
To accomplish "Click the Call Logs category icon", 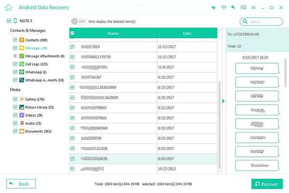I will 22,64.
